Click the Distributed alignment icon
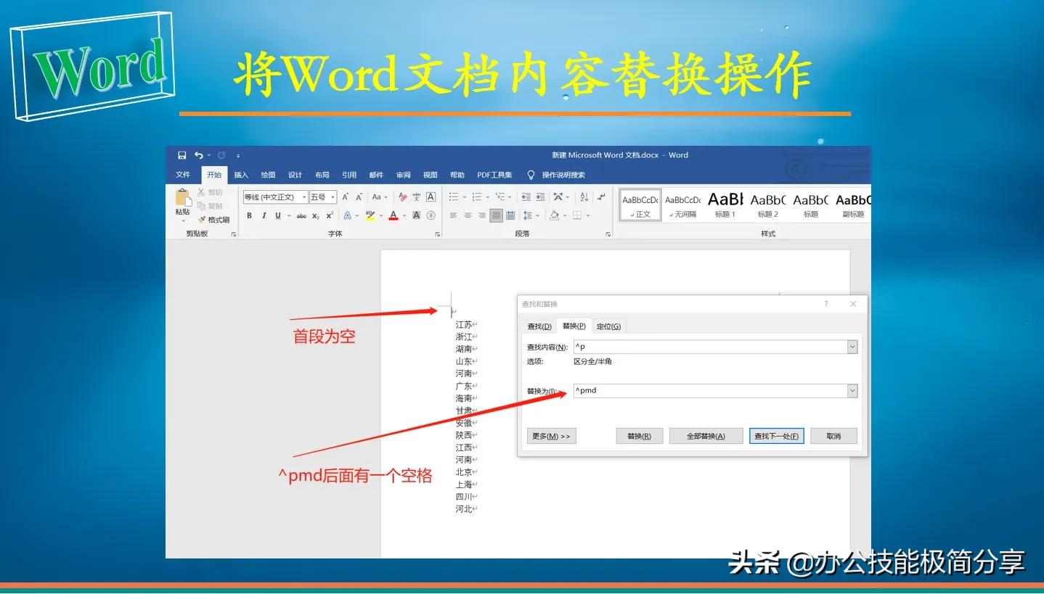Image resolution: width=1044 pixels, height=594 pixels. tap(510, 215)
